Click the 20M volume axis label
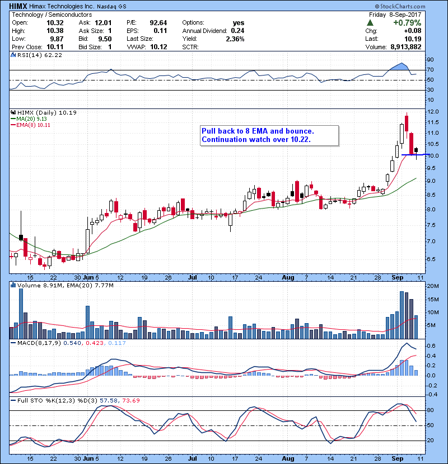The width and height of the screenshot is (448, 464). pyautogui.click(x=432, y=286)
